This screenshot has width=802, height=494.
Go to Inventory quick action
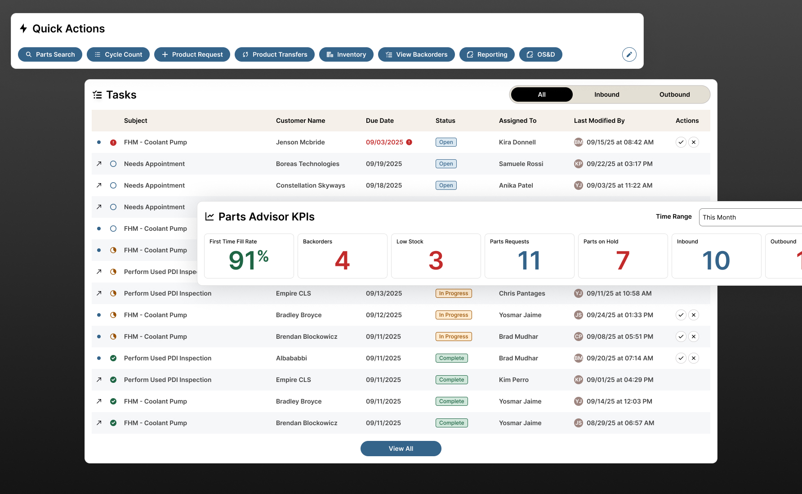click(346, 54)
